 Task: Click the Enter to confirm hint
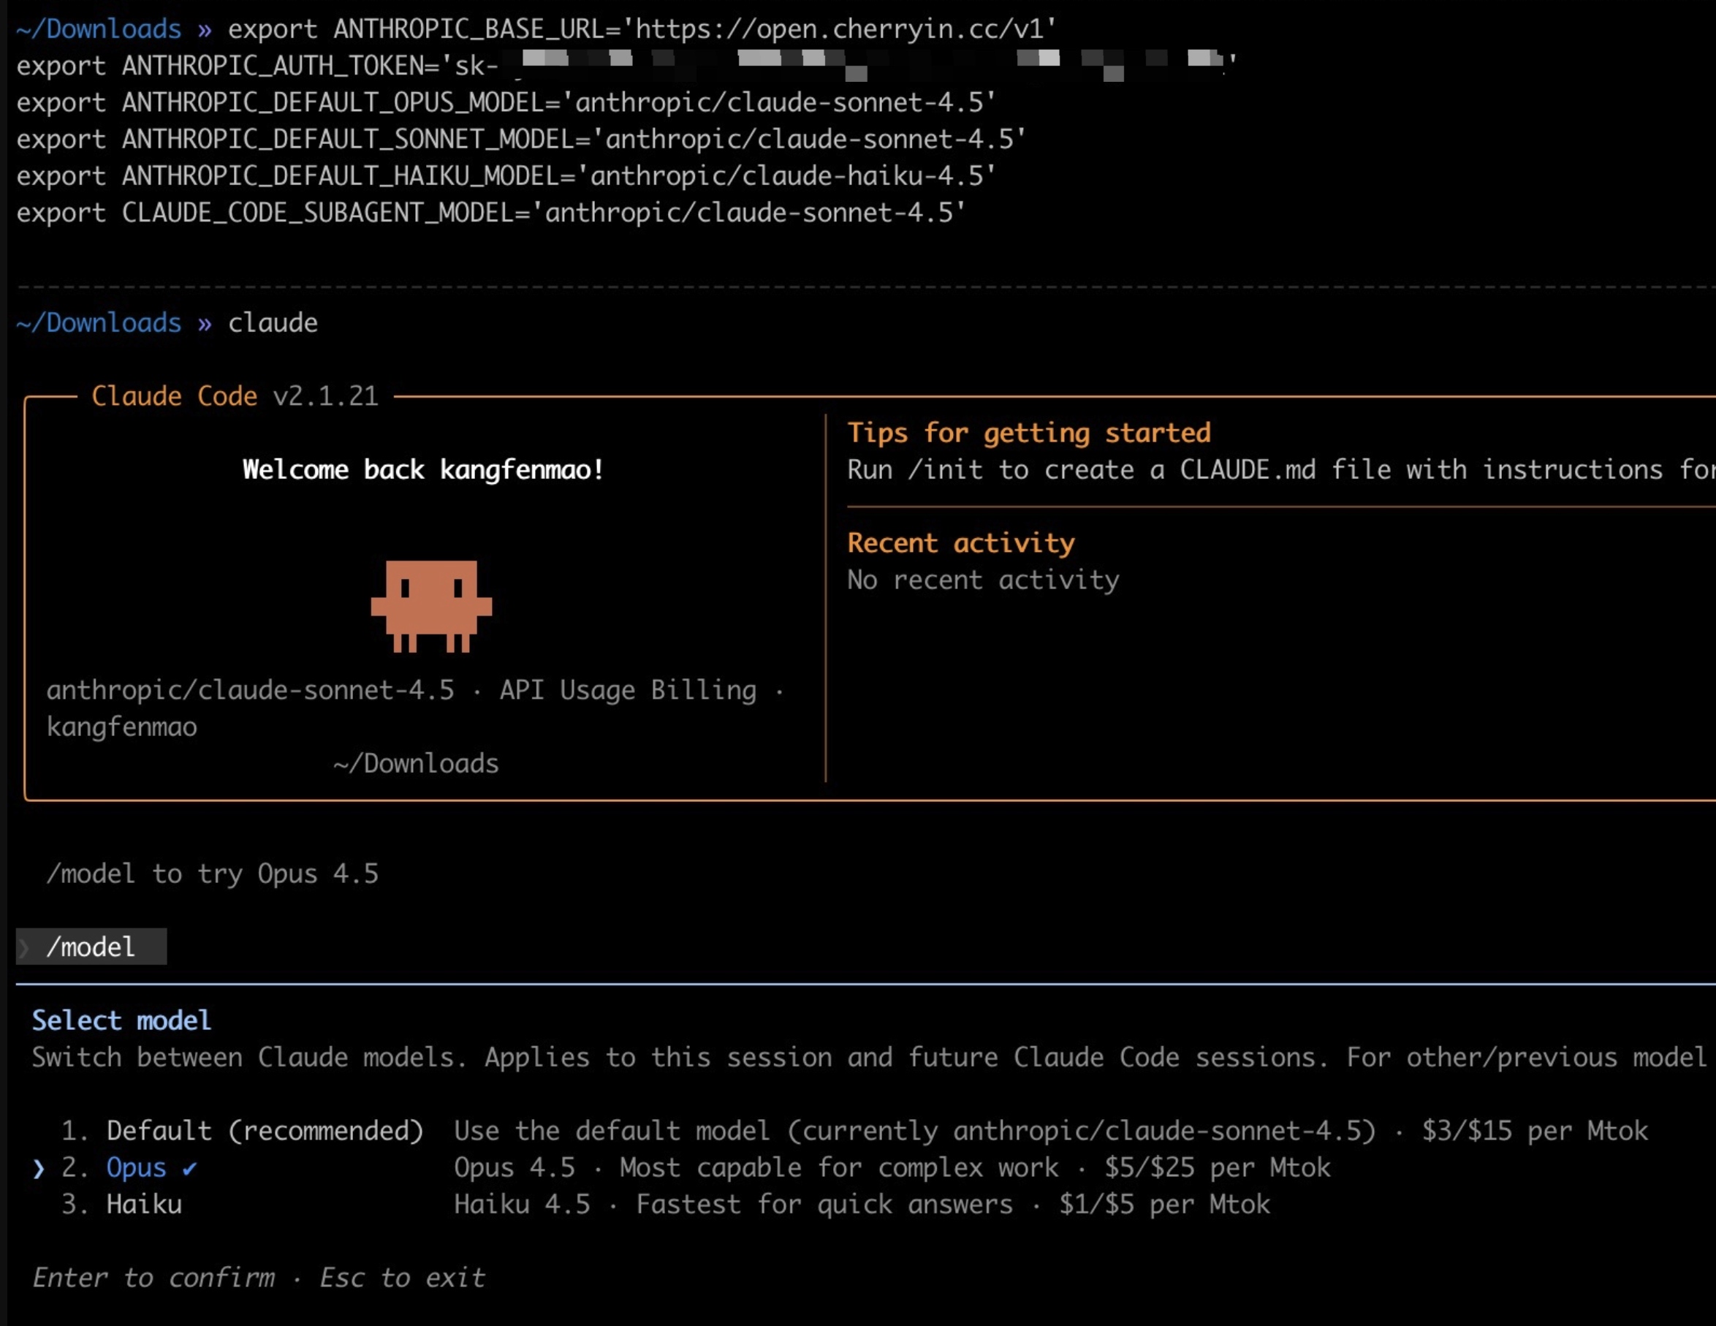click(153, 1277)
